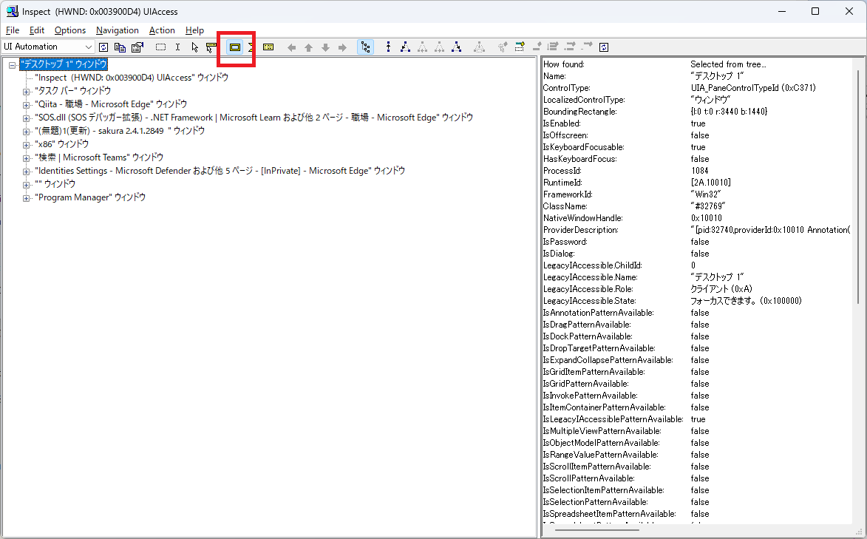Open the UI Automation mode dropdown
The image size is (867, 539).
pos(89,46)
